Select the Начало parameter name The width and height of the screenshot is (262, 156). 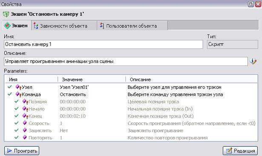pos(37,109)
